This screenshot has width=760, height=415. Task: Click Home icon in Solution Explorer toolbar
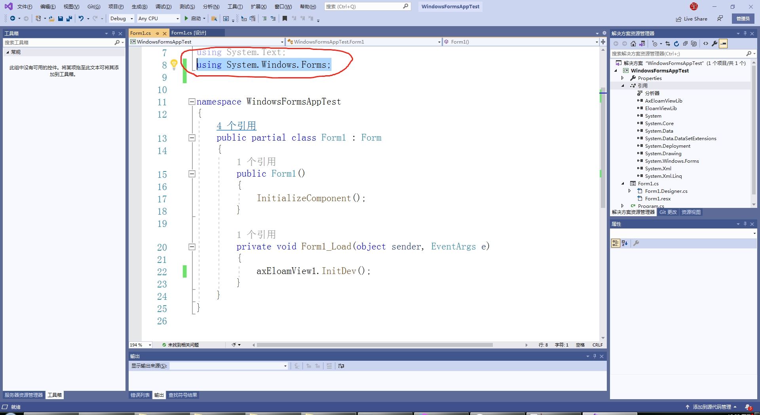coord(633,44)
